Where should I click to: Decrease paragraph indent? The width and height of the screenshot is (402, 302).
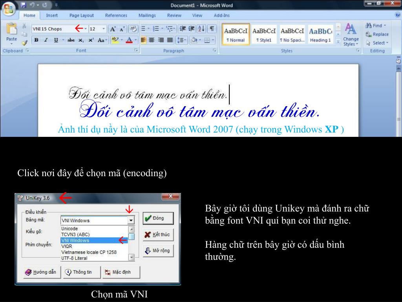tap(182, 28)
